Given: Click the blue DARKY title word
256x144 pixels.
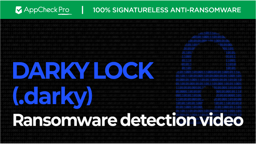Looking at the screenshot, I should [x=51, y=71].
